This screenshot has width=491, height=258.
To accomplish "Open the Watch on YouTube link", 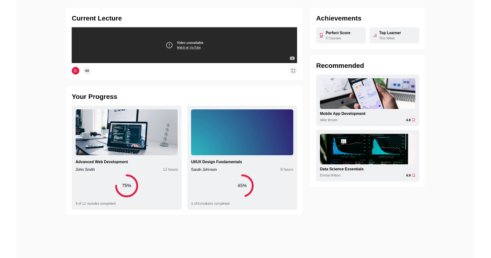I will pos(189,48).
